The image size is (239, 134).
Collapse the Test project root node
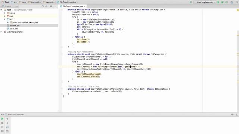(1, 10)
